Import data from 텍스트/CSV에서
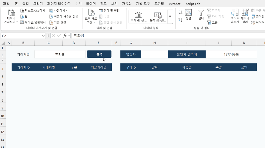265x148 pixels. 33,11
